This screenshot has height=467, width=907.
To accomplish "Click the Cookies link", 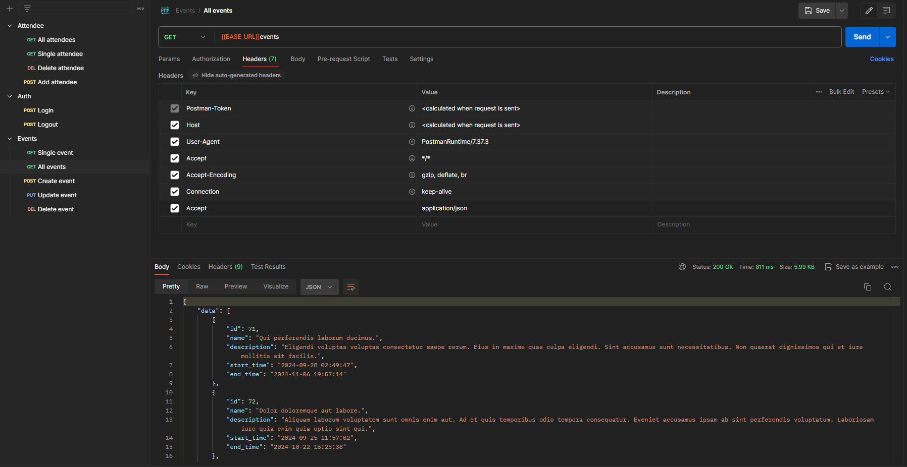I will tap(881, 59).
